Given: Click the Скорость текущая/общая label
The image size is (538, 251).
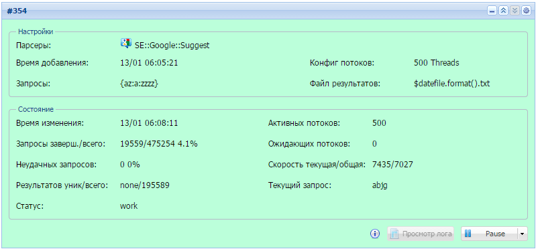Looking at the screenshot, I should (316, 165).
